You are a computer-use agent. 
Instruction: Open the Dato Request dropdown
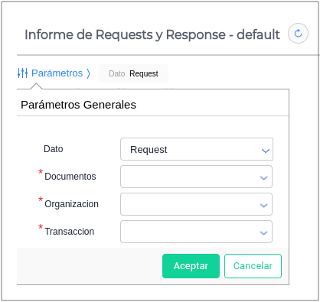pos(197,149)
